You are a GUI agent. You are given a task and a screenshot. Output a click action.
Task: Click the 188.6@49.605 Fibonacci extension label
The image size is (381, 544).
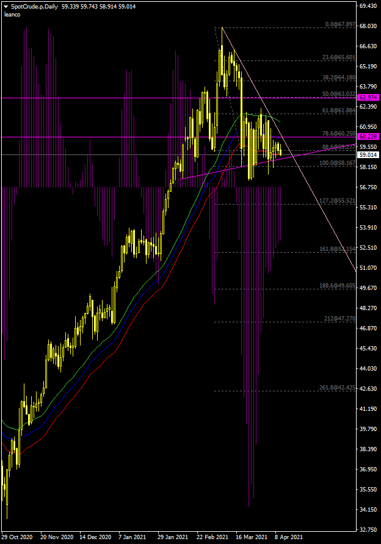coord(338,285)
